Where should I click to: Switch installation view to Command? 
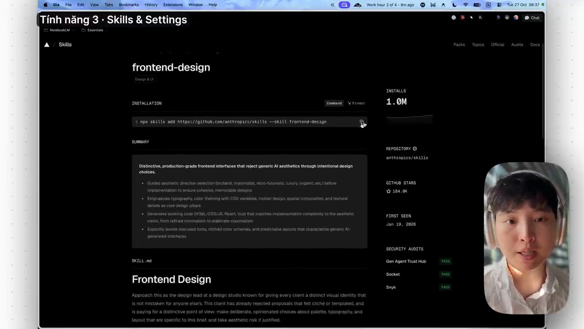[x=334, y=103]
